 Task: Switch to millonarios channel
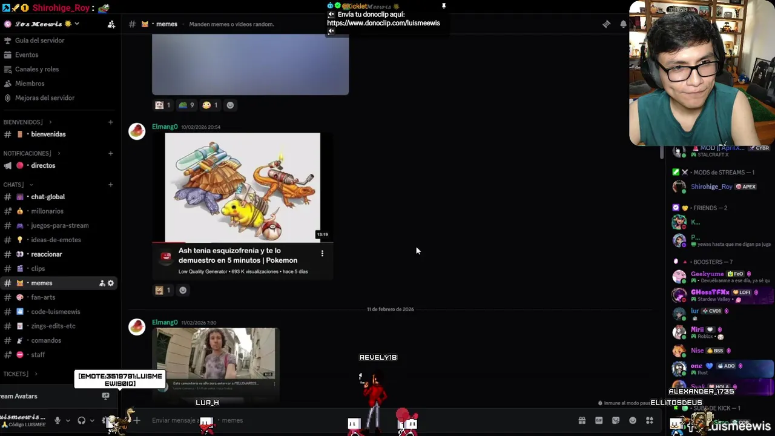(x=59, y=211)
